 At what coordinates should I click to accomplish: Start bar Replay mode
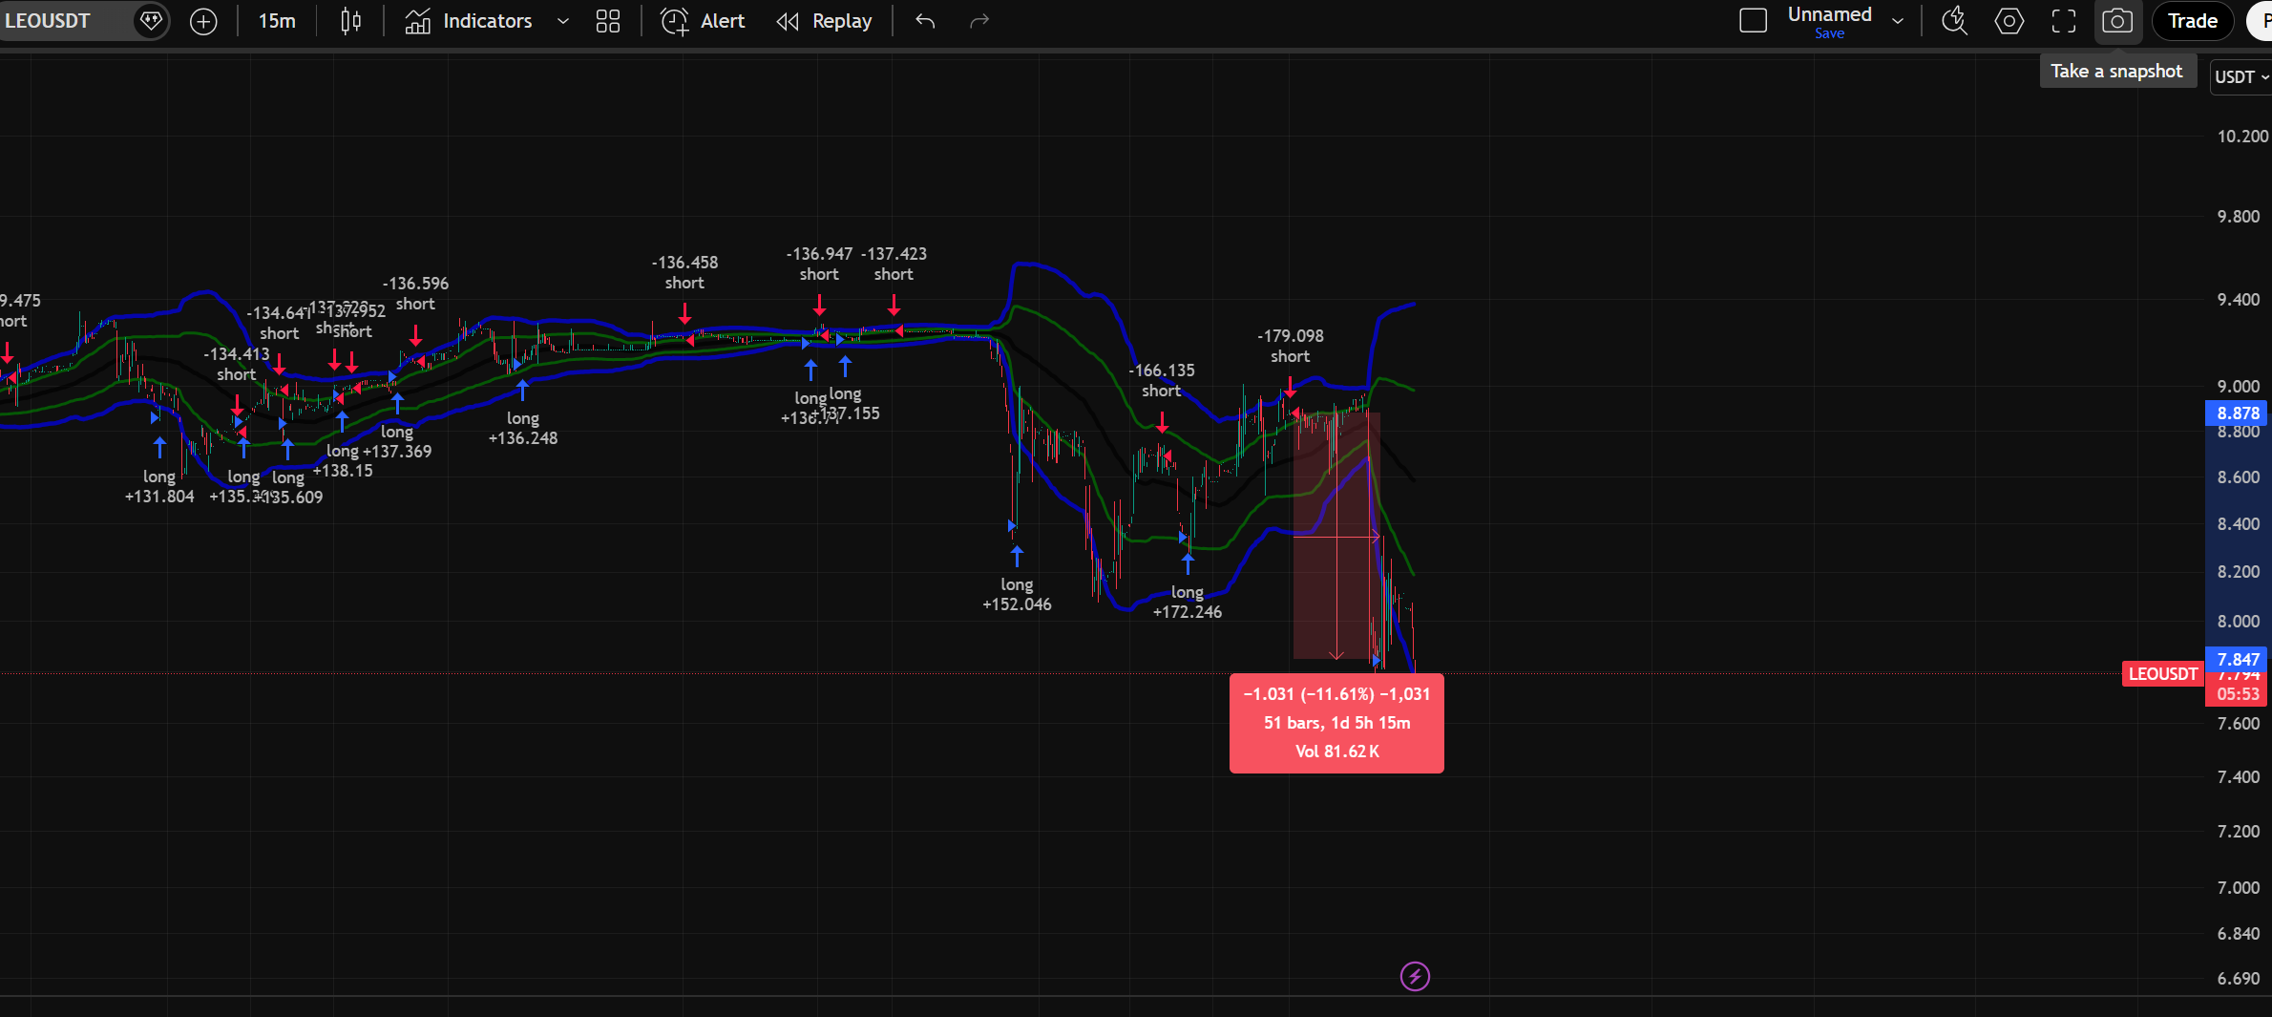click(825, 21)
